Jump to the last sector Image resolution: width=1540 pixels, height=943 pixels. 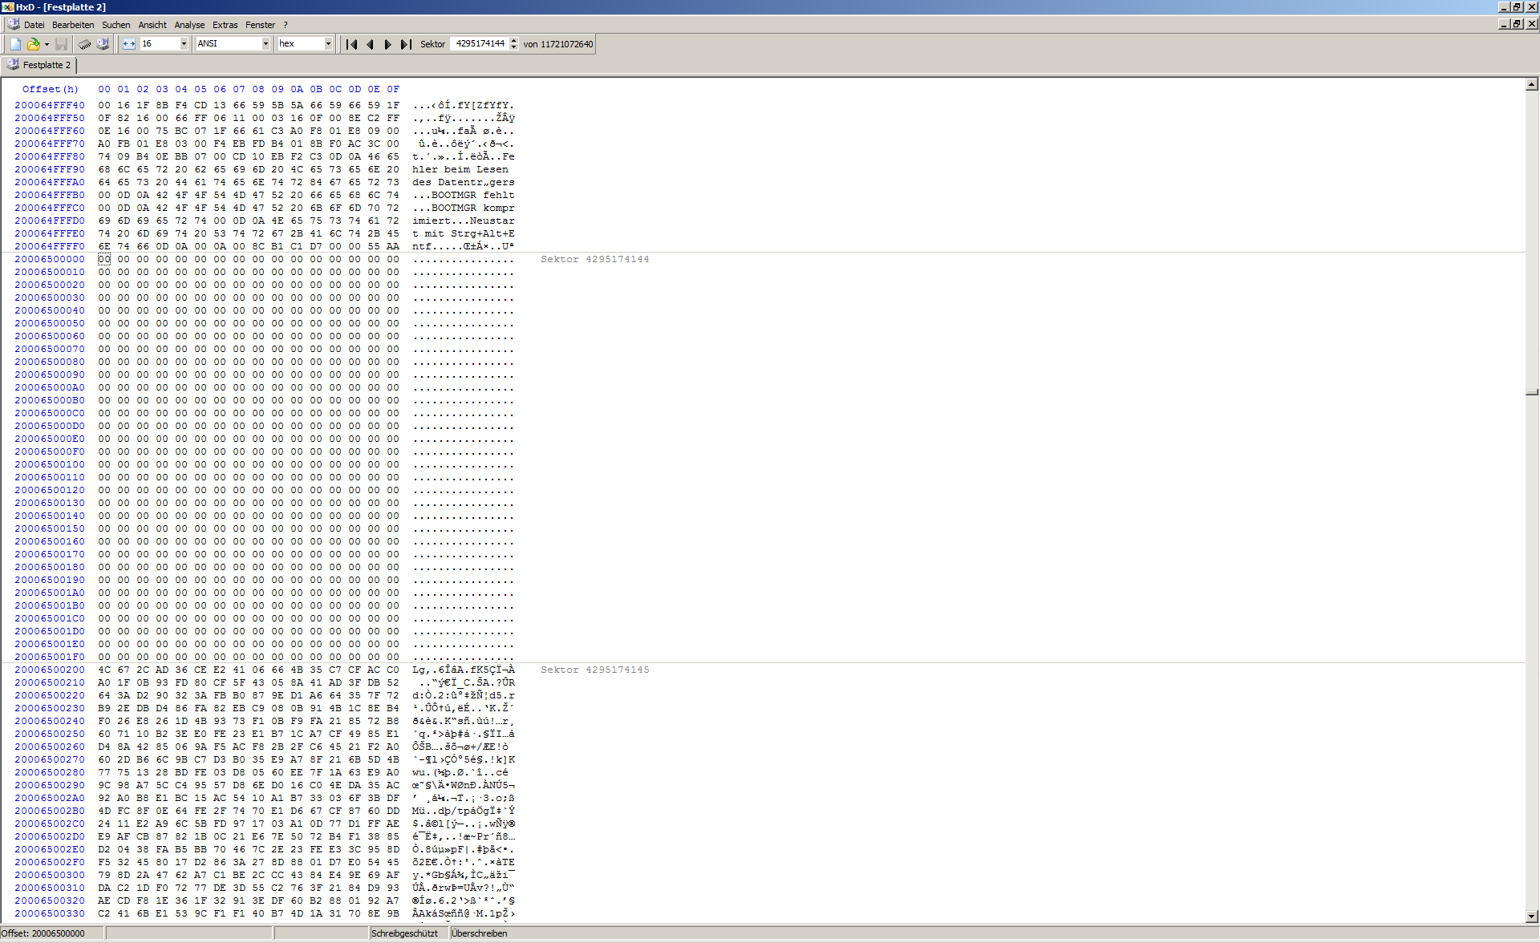coord(406,44)
